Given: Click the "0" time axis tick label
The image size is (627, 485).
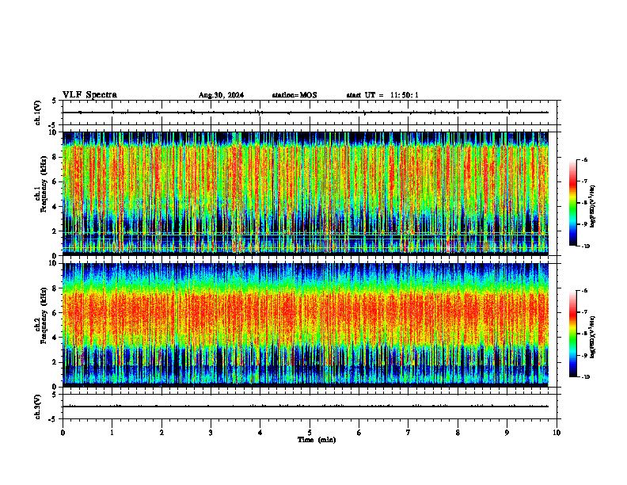Looking at the screenshot, I should 63,433.
